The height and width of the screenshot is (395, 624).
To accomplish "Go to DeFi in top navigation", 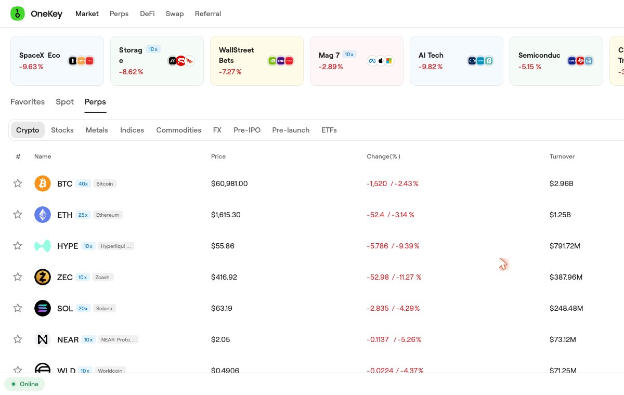I will pyautogui.click(x=147, y=14).
